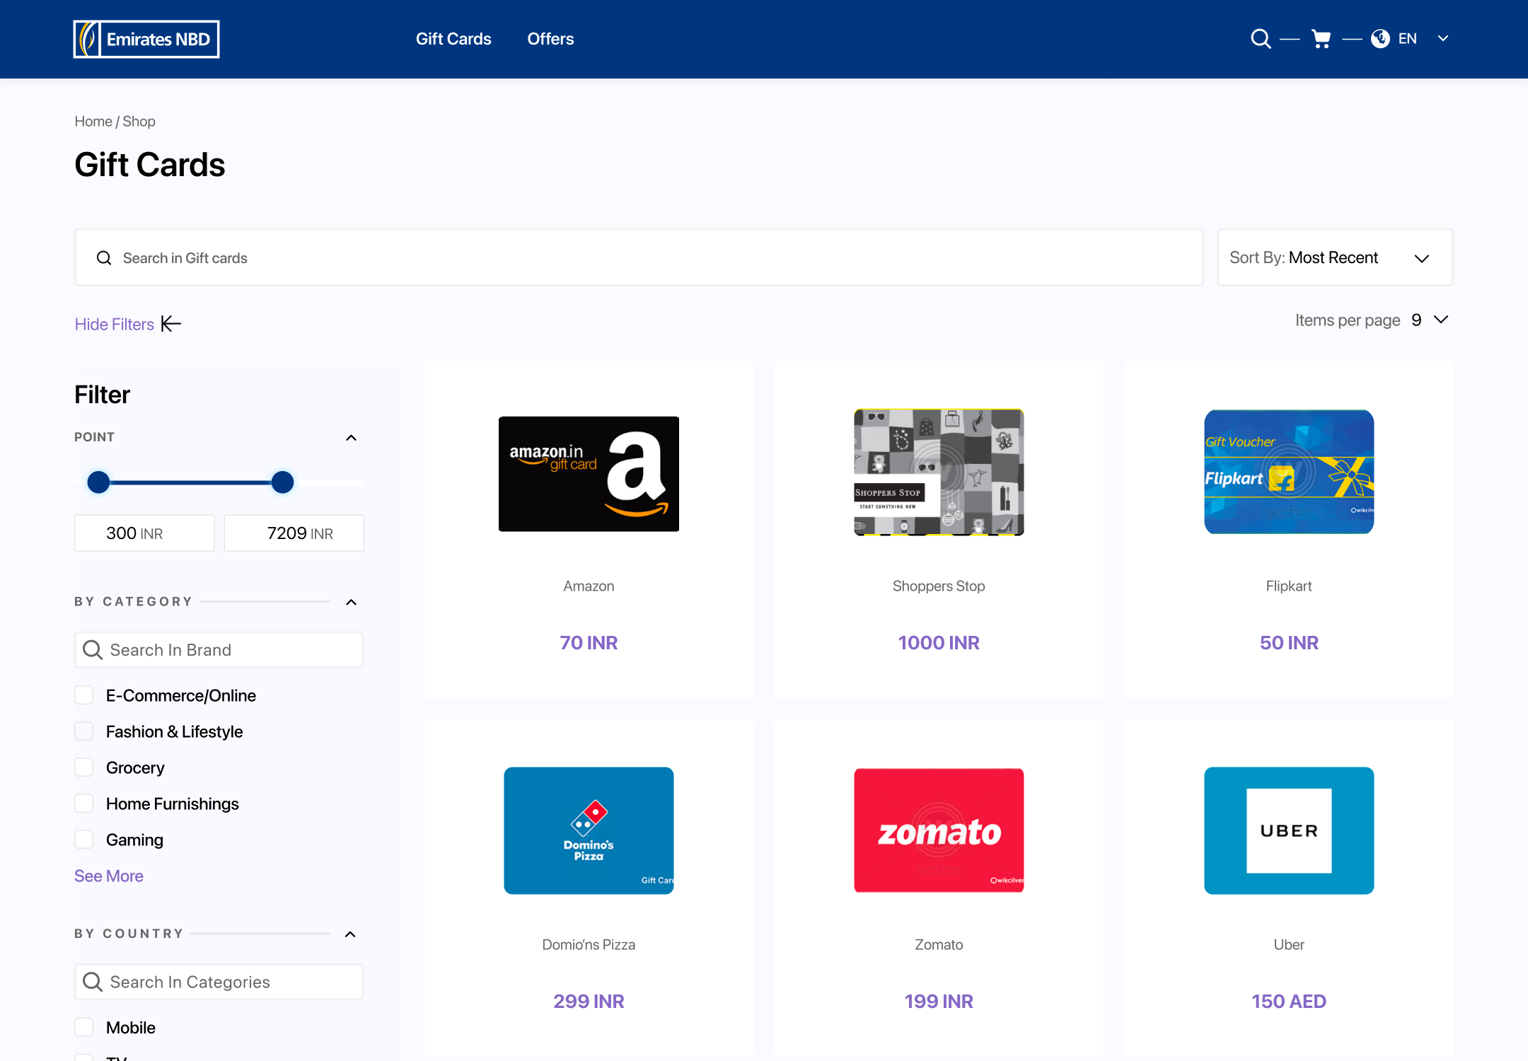Viewport: 1528px width, 1061px height.
Task: Open the Sort By Most Recent dropdown
Action: tap(1334, 258)
